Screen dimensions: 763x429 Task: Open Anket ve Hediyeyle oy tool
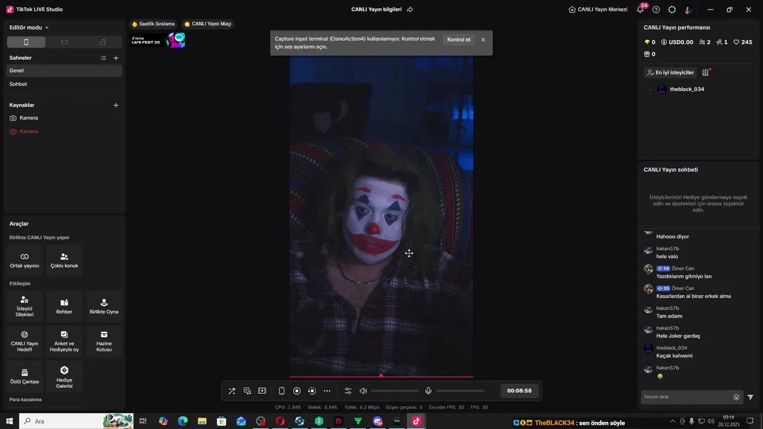point(64,341)
